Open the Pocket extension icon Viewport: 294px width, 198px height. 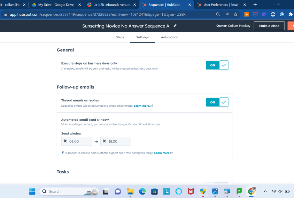[x=255, y=14]
